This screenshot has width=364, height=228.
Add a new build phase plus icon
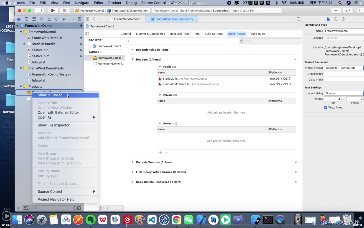pos(128,41)
